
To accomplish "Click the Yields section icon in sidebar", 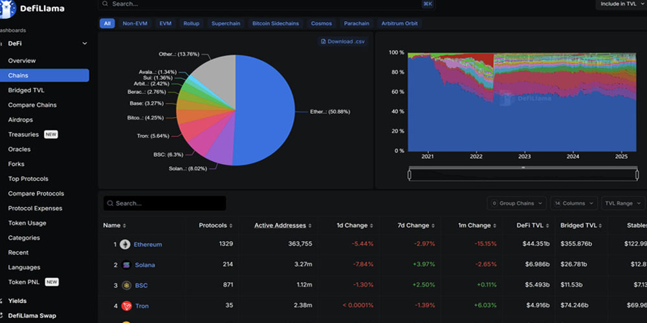I will (2, 301).
